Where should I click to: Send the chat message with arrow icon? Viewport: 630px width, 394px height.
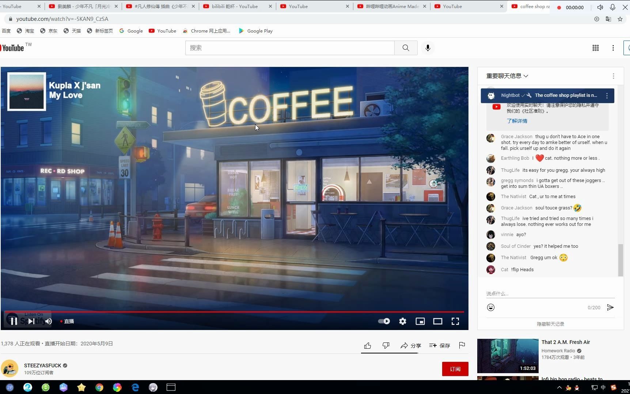[x=610, y=307]
